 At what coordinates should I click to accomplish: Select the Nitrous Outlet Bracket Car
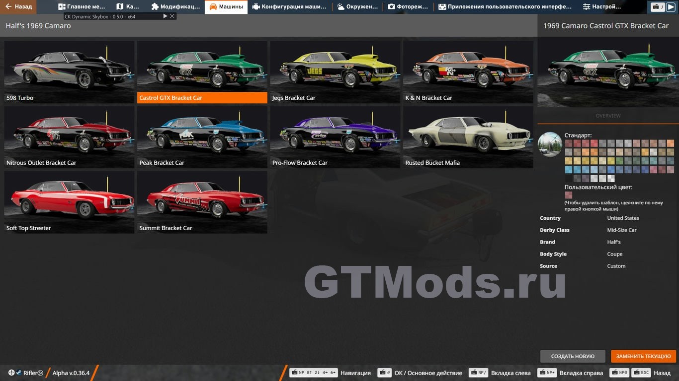click(x=69, y=137)
